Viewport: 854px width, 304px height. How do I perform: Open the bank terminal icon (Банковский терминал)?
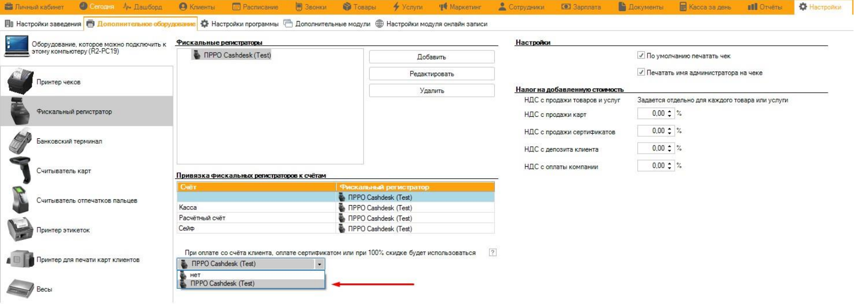coord(21,141)
